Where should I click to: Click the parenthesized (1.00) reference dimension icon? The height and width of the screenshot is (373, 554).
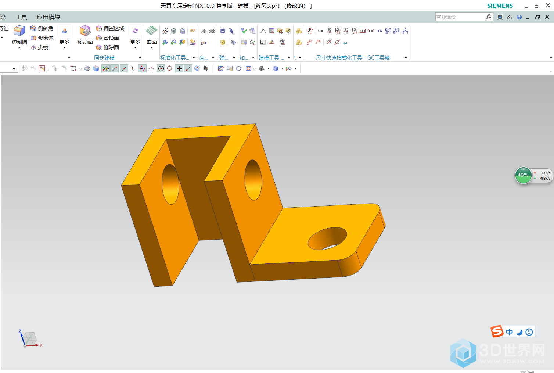pyautogui.click(x=371, y=31)
